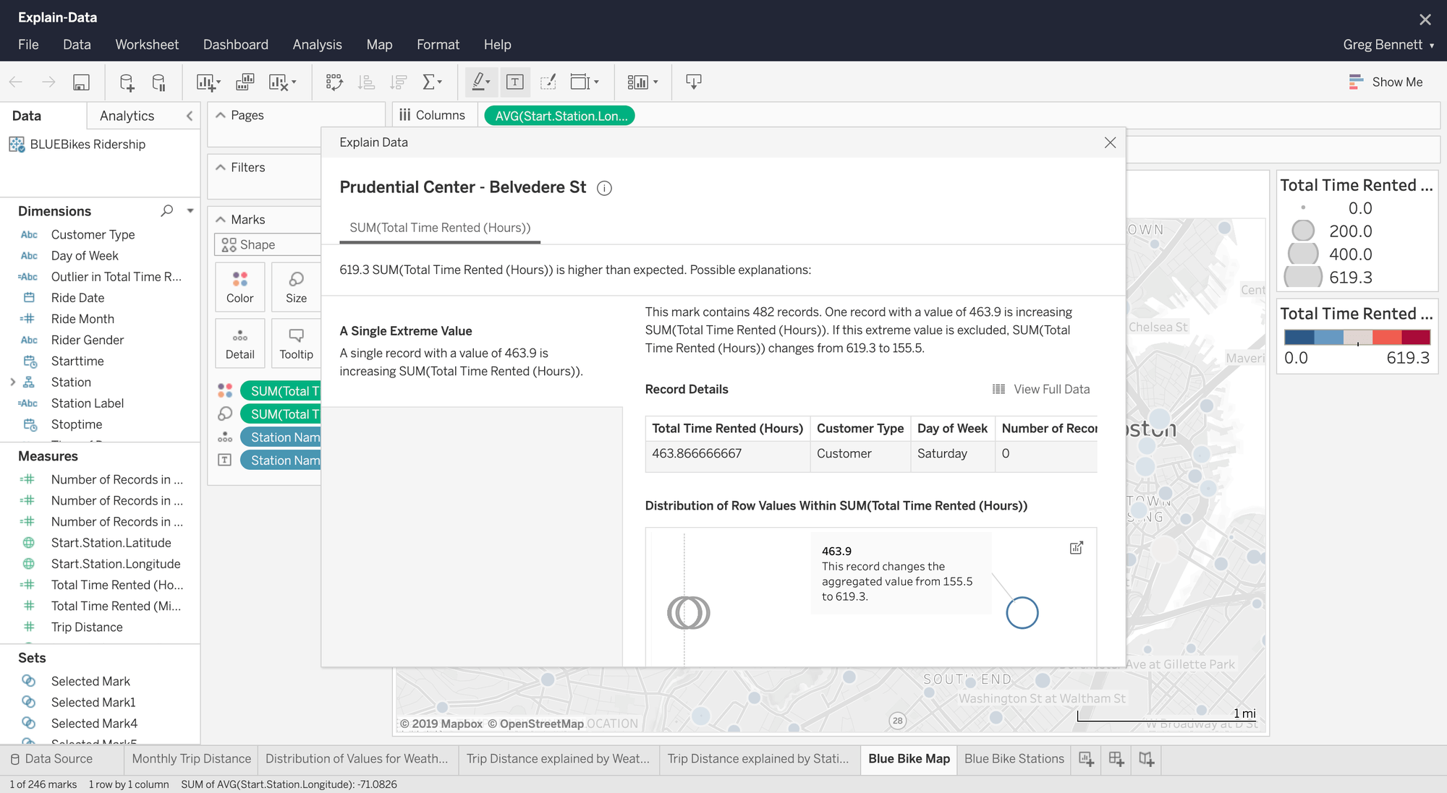Click the Detail shelf icon in Marks card

point(239,343)
